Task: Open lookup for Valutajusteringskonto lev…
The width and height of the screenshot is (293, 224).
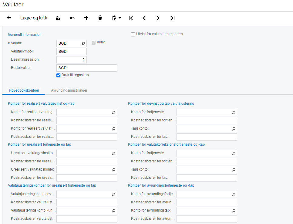Action: 113,194
